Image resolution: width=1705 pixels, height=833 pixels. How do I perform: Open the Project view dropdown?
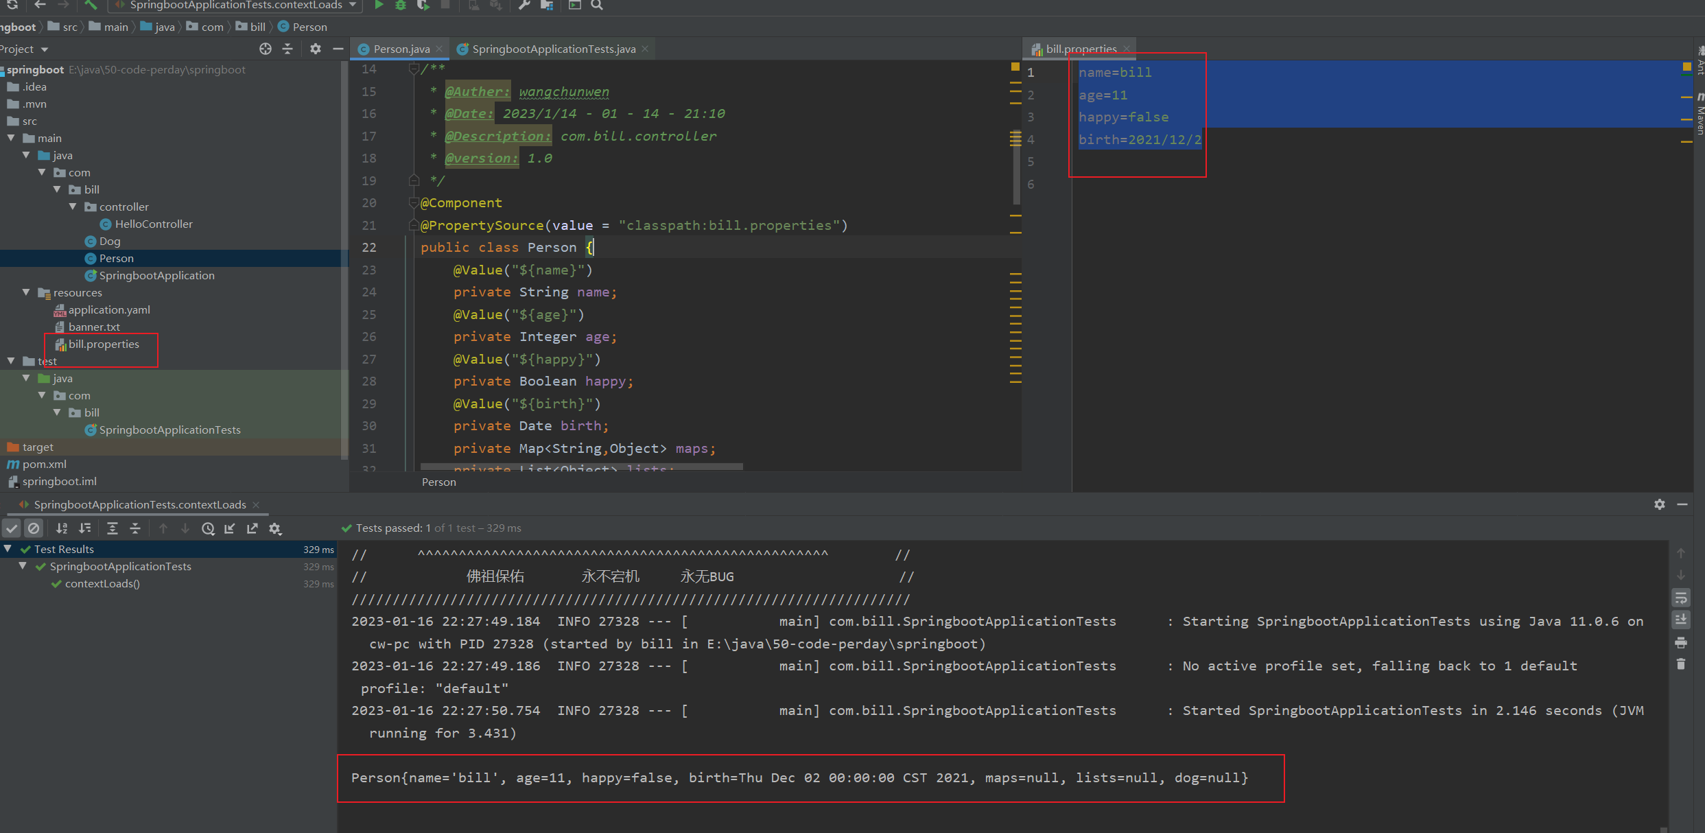coord(45,49)
